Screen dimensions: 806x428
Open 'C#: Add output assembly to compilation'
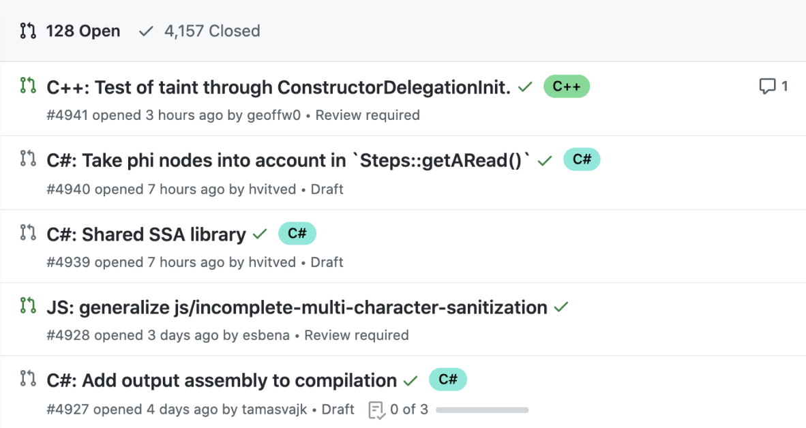click(222, 380)
